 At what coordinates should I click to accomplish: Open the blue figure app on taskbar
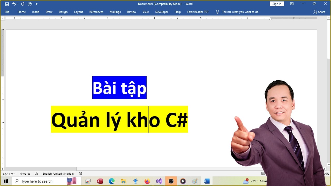tap(136, 181)
